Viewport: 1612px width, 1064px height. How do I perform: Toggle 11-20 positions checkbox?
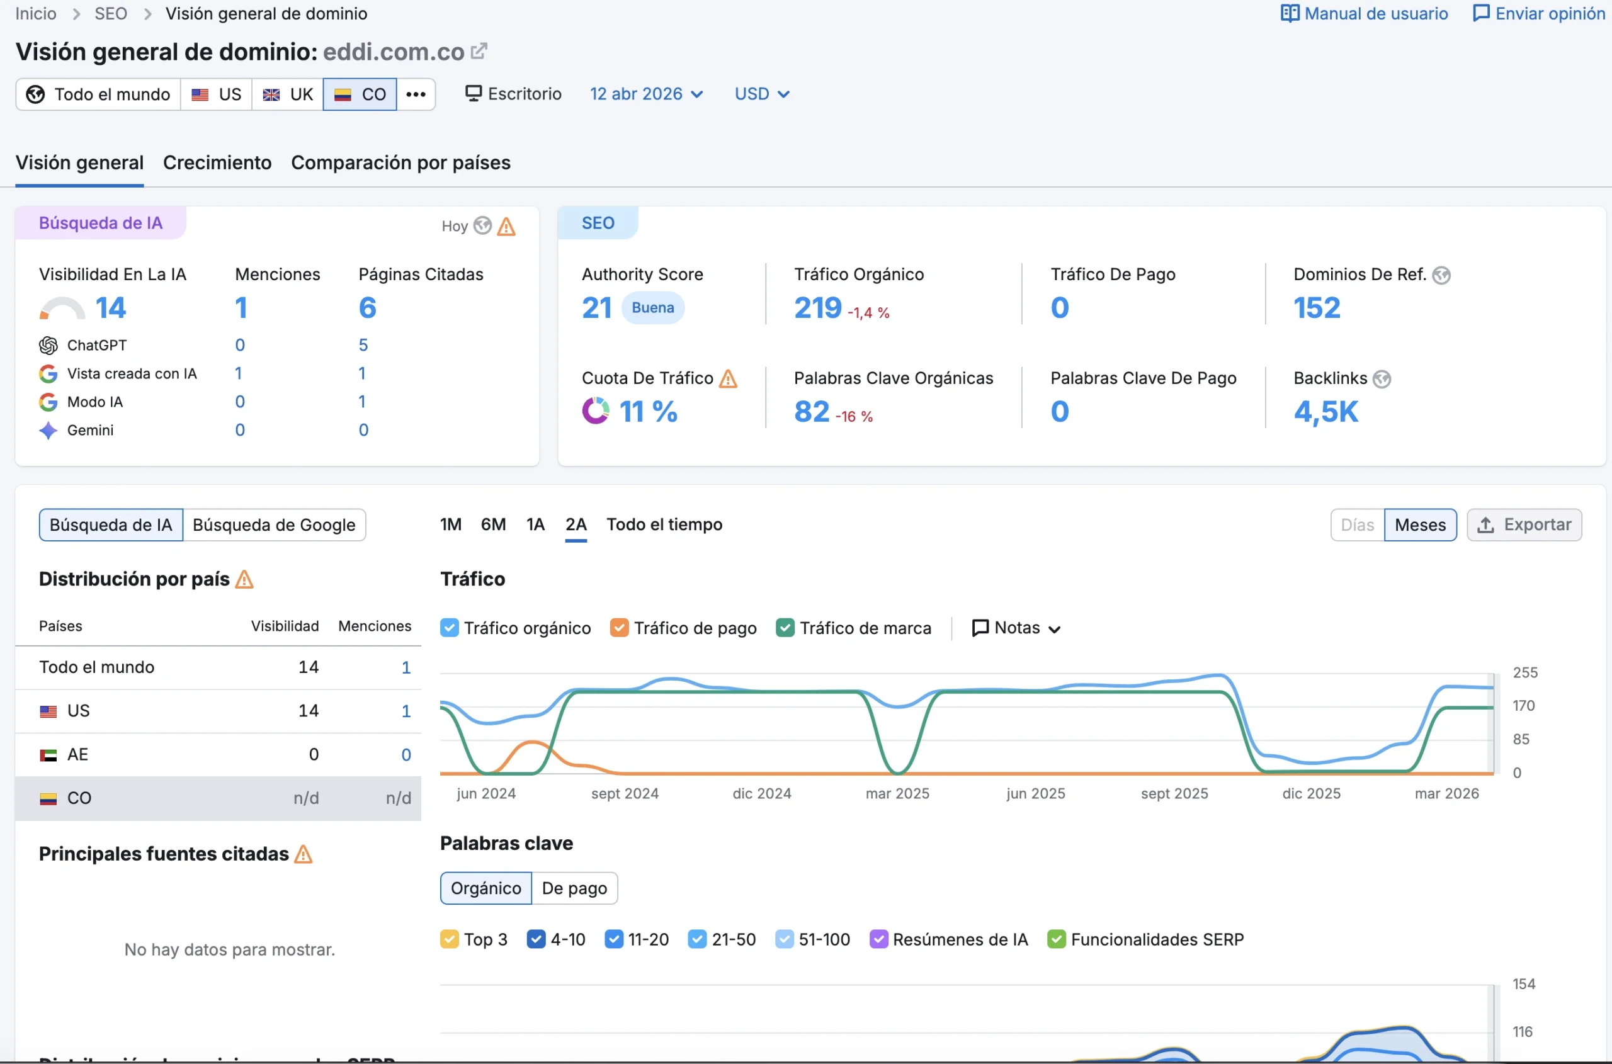coord(613,939)
